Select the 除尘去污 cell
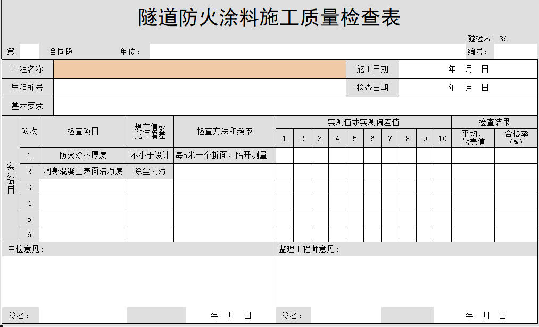Screen dimensions: 539x327 point(150,171)
